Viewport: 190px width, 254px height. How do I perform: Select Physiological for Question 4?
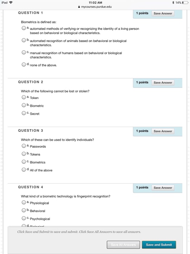24,202
